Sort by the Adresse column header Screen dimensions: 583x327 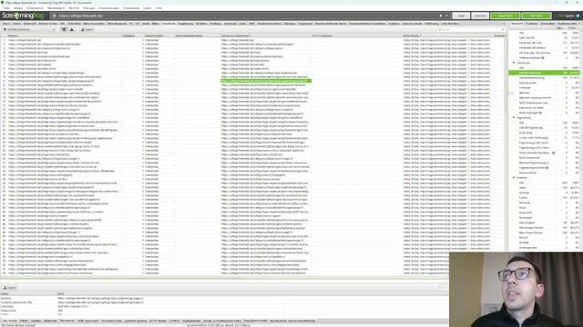point(13,36)
